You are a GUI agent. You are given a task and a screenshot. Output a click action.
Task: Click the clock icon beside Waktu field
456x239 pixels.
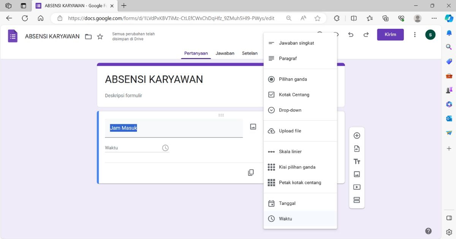[165, 148]
